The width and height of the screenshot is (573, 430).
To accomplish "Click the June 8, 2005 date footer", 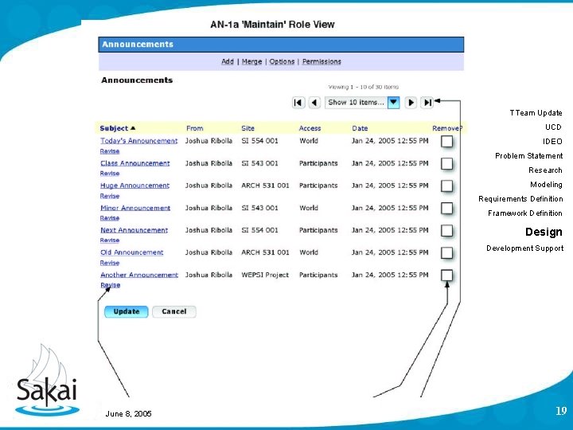I will (x=128, y=413).
